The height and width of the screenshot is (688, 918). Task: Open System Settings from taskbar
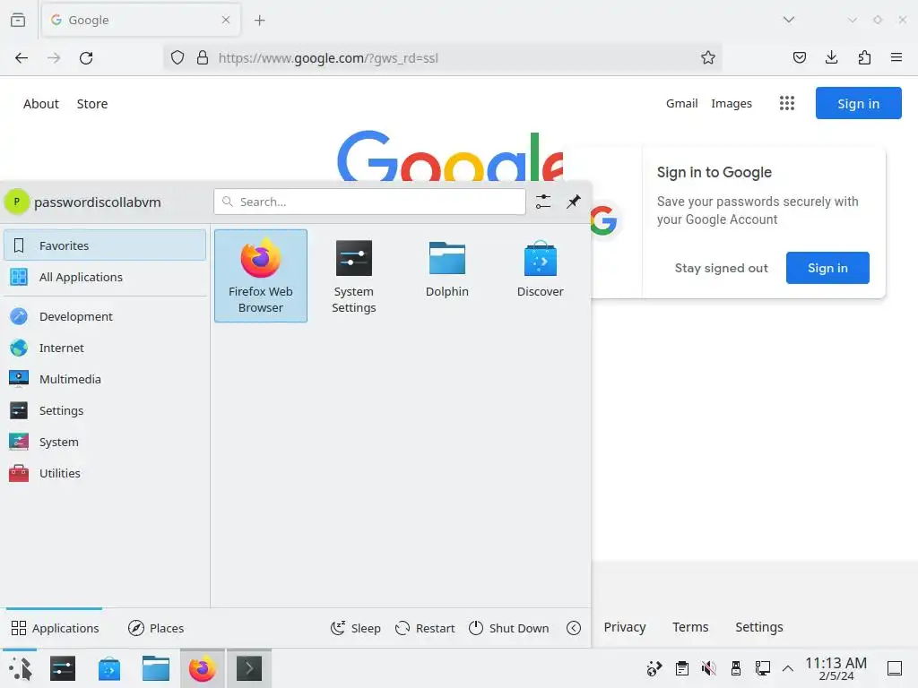point(63,668)
